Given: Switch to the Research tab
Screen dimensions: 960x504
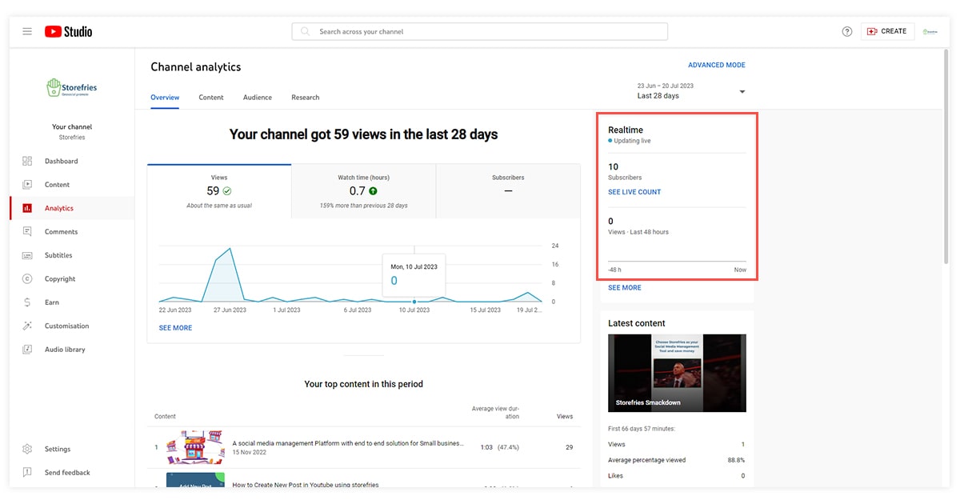Looking at the screenshot, I should click(x=305, y=98).
